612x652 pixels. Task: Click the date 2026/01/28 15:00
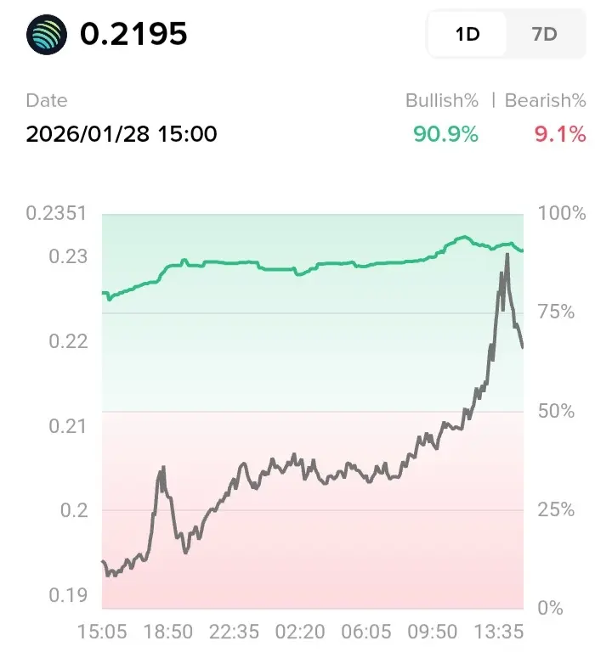122,134
